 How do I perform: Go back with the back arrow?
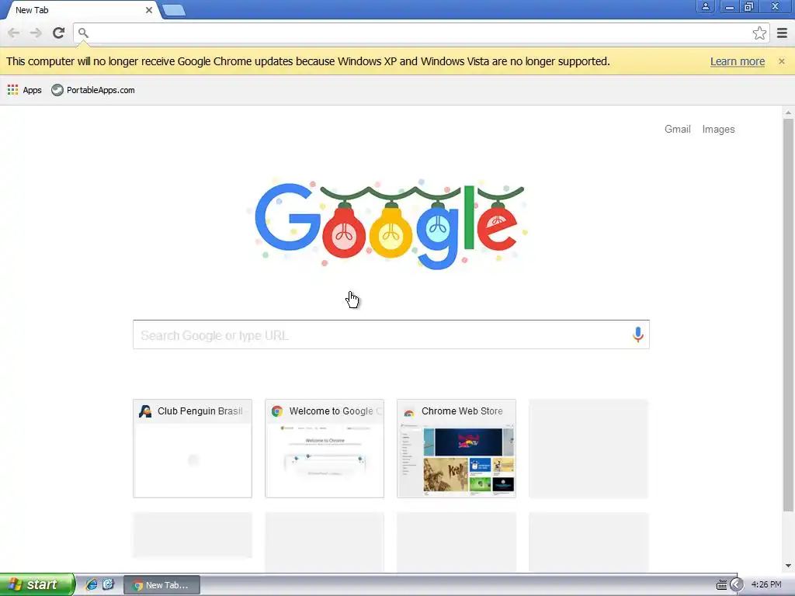coord(14,33)
